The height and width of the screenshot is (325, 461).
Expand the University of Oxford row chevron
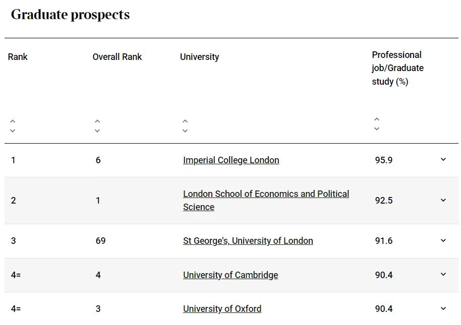(x=443, y=308)
